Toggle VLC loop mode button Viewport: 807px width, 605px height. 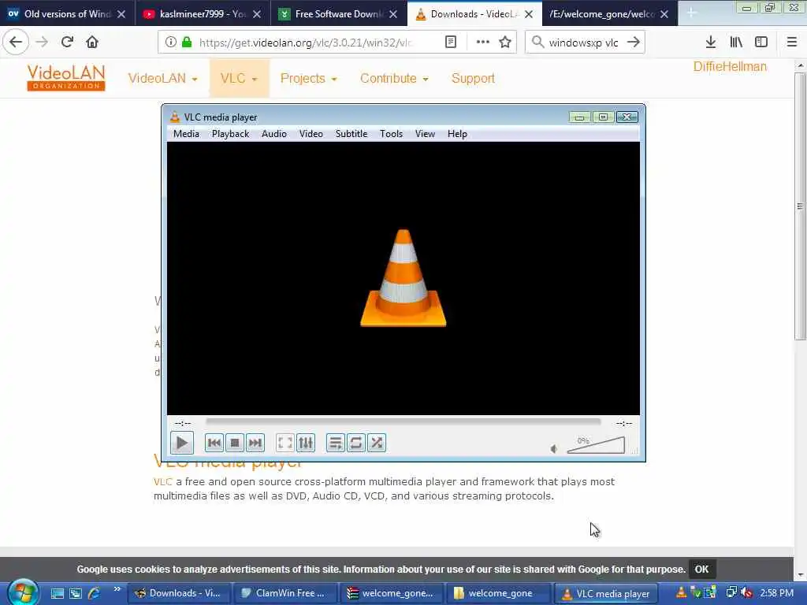[355, 443]
